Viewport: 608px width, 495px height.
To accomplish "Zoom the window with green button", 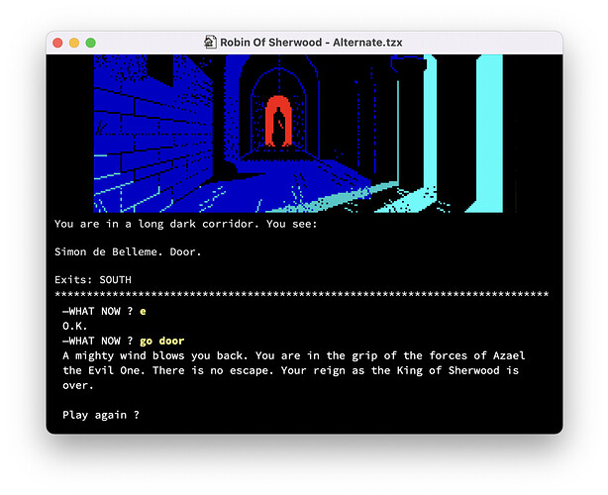I will coord(91,43).
